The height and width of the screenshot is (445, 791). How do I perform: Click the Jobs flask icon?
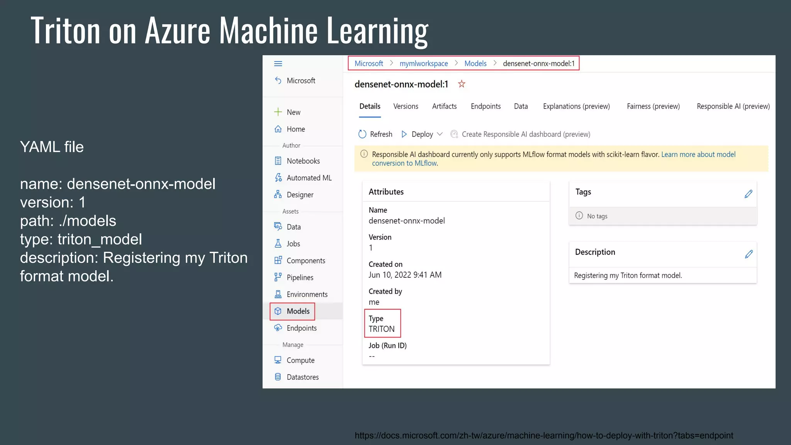[278, 243]
